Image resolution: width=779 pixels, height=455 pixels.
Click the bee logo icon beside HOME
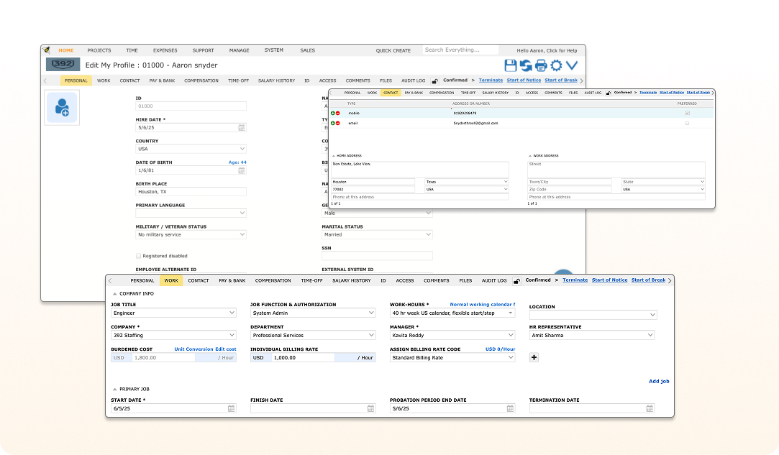(47, 50)
